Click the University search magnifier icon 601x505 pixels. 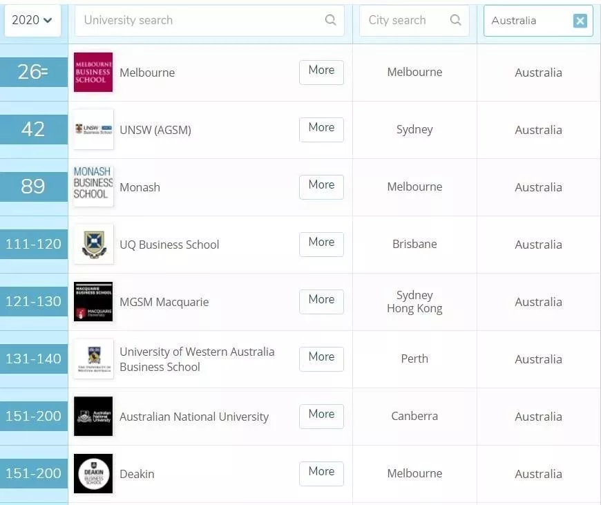click(331, 20)
